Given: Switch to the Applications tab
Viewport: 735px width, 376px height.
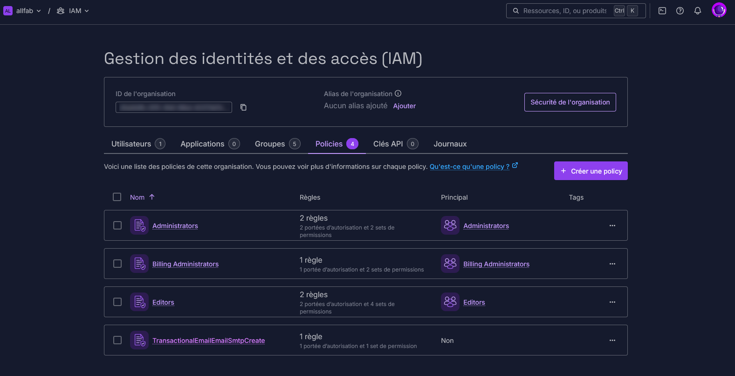Looking at the screenshot, I should point(210,144).
